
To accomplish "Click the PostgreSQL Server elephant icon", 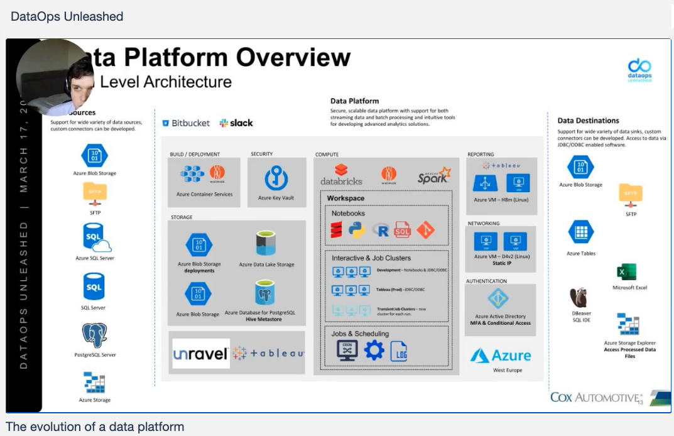I will (x=95, y=335).
